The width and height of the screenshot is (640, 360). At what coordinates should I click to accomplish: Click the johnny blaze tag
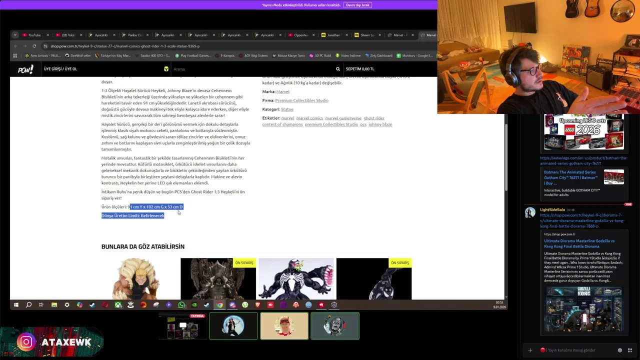[380, 124]
